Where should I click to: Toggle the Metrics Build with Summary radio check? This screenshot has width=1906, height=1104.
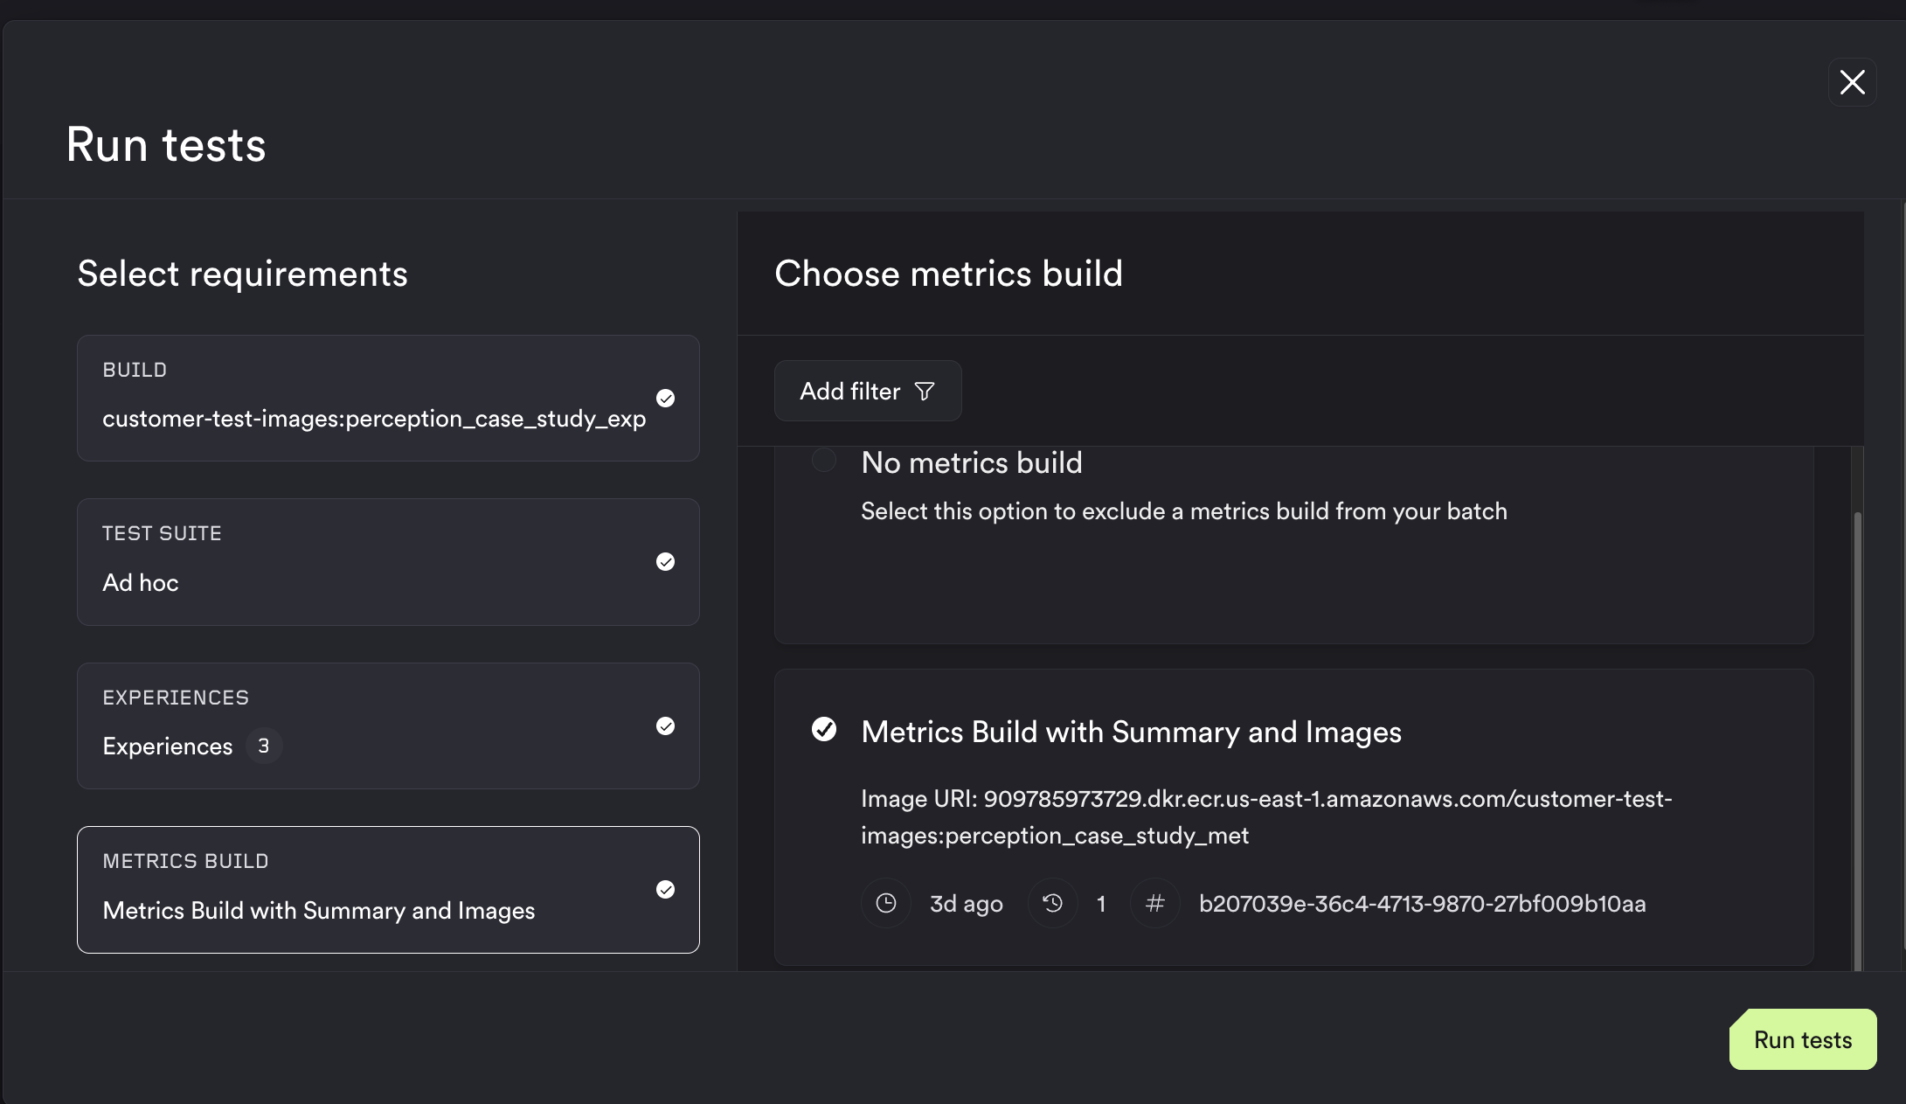click(x=823, y=729)
